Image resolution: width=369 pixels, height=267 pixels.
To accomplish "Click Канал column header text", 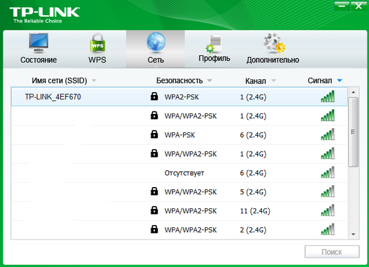I will pos(256,81).
